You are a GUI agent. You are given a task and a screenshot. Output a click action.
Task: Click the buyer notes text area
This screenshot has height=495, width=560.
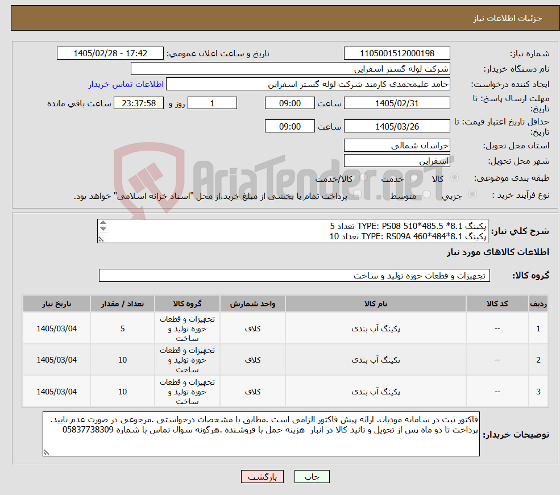[261, 434]
